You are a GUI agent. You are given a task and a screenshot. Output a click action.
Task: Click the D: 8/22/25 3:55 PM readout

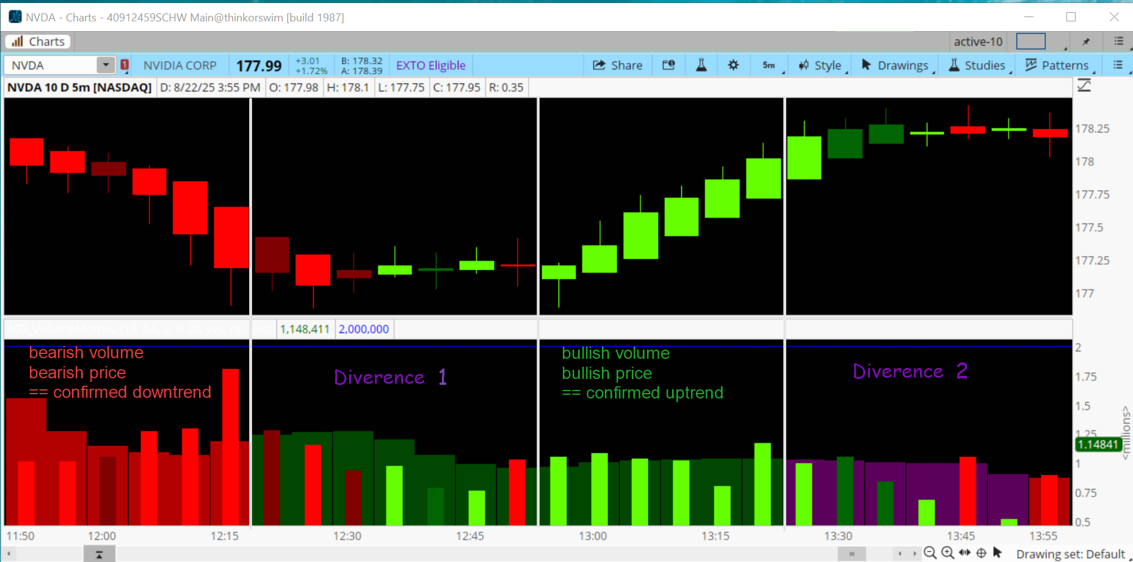click(210, 87)
